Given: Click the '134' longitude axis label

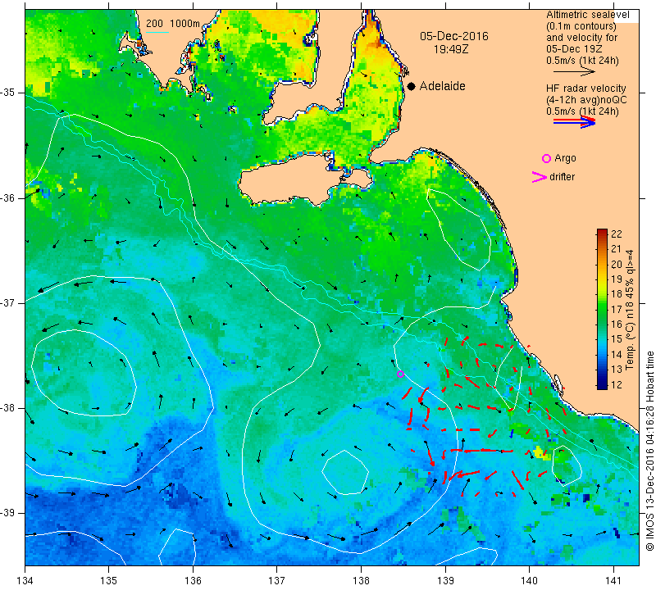Looking at the screenshot, I should coord(25,581).
